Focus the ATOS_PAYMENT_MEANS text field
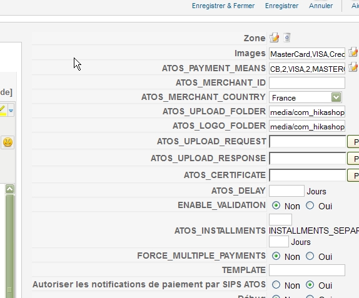 tap(307, 68)
